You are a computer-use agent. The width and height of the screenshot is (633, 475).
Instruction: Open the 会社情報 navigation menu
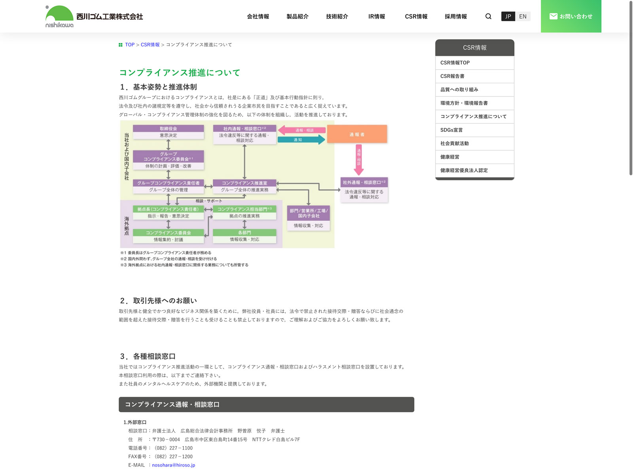point(258,16)
